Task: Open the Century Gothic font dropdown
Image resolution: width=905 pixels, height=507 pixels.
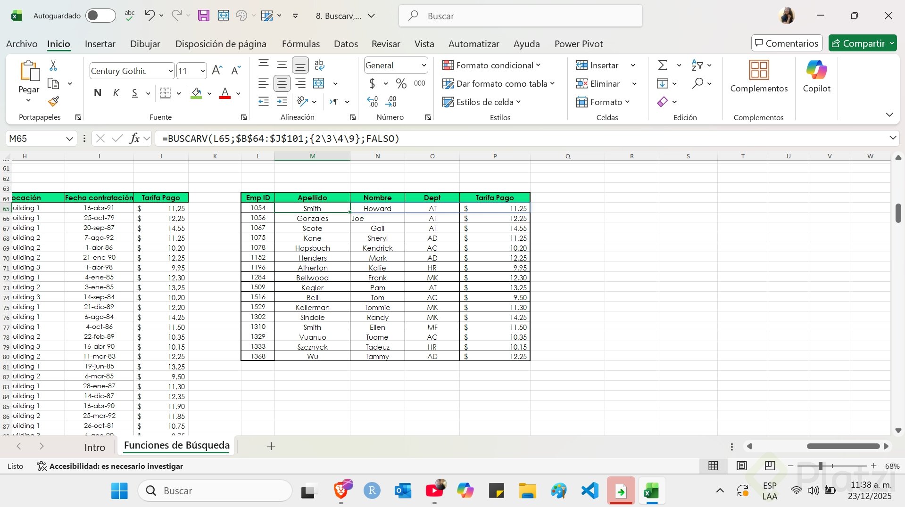Action: tap(170, 71)
